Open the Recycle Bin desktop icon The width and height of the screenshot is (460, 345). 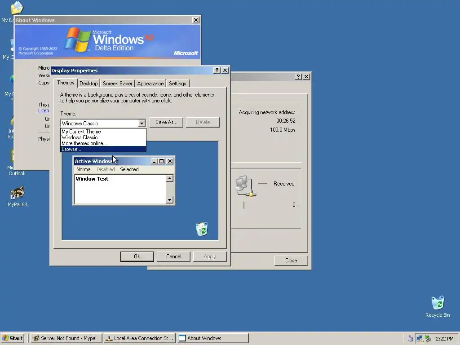438,306
